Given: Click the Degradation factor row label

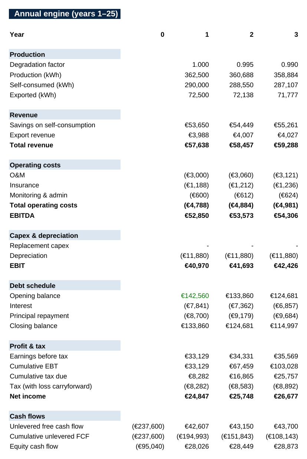Looking at the screenshot, I should tap(37, 65).
